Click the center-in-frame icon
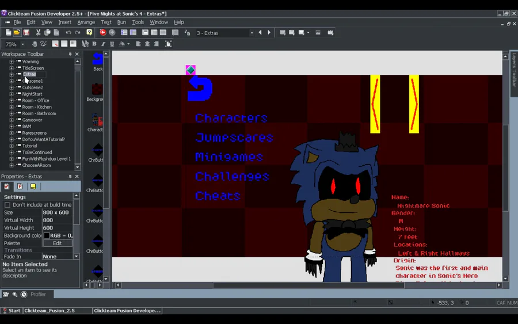The width and height of the screenshot is (518, 324). tap(168, 44)
